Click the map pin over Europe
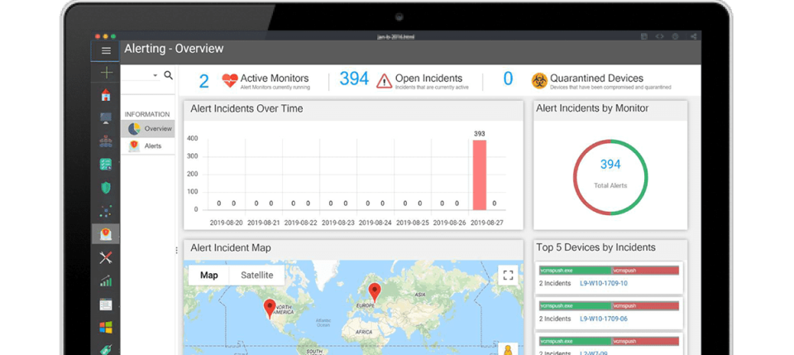The height and width of the screenshot is (355, 794). point(374,293)
